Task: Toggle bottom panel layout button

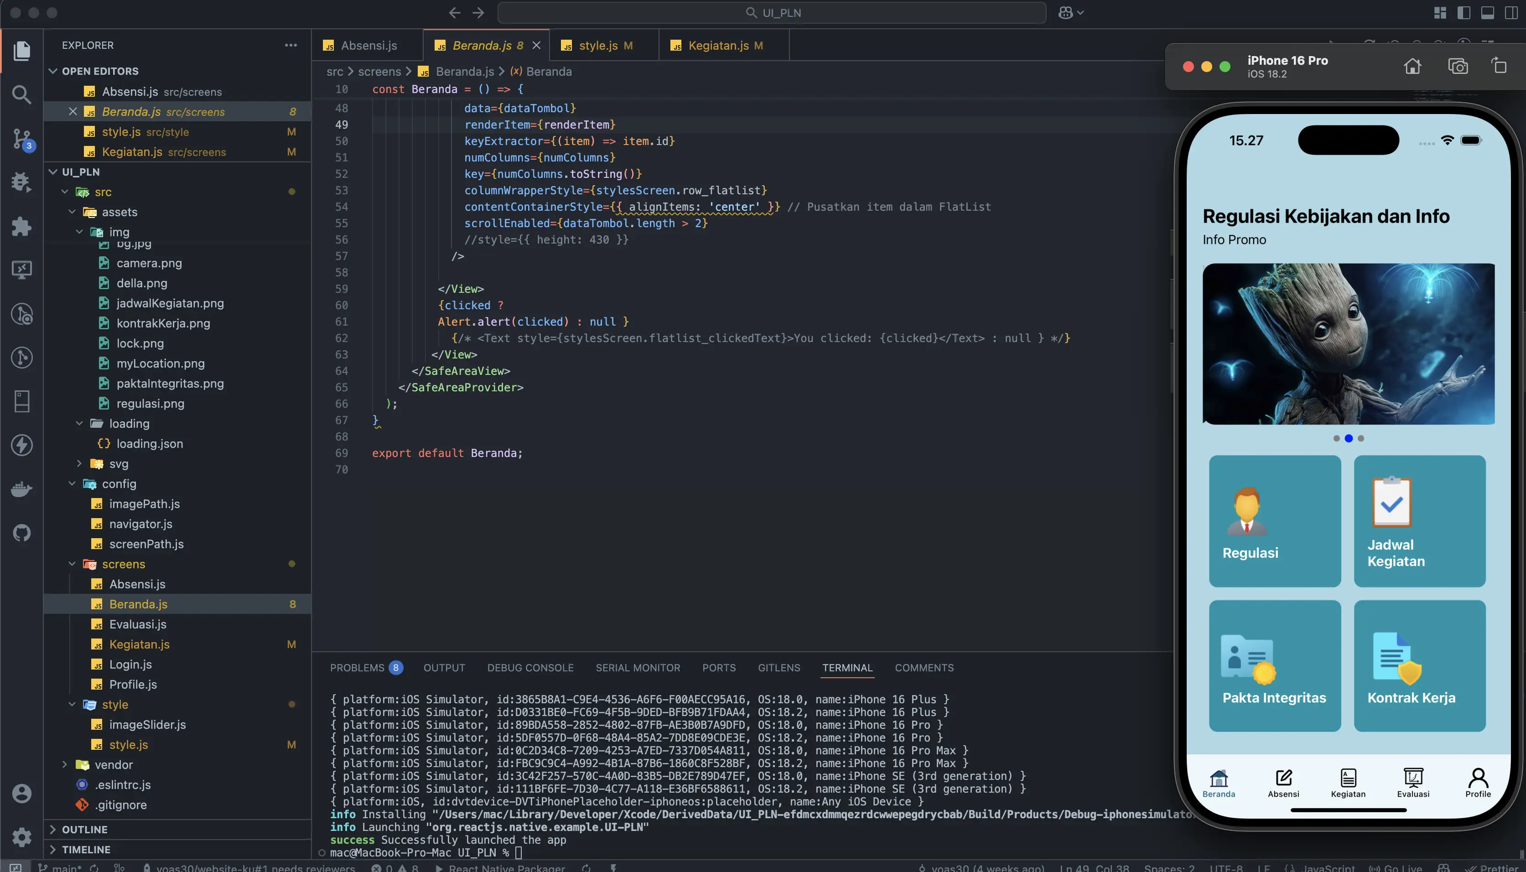Action: click(1487, 13)
